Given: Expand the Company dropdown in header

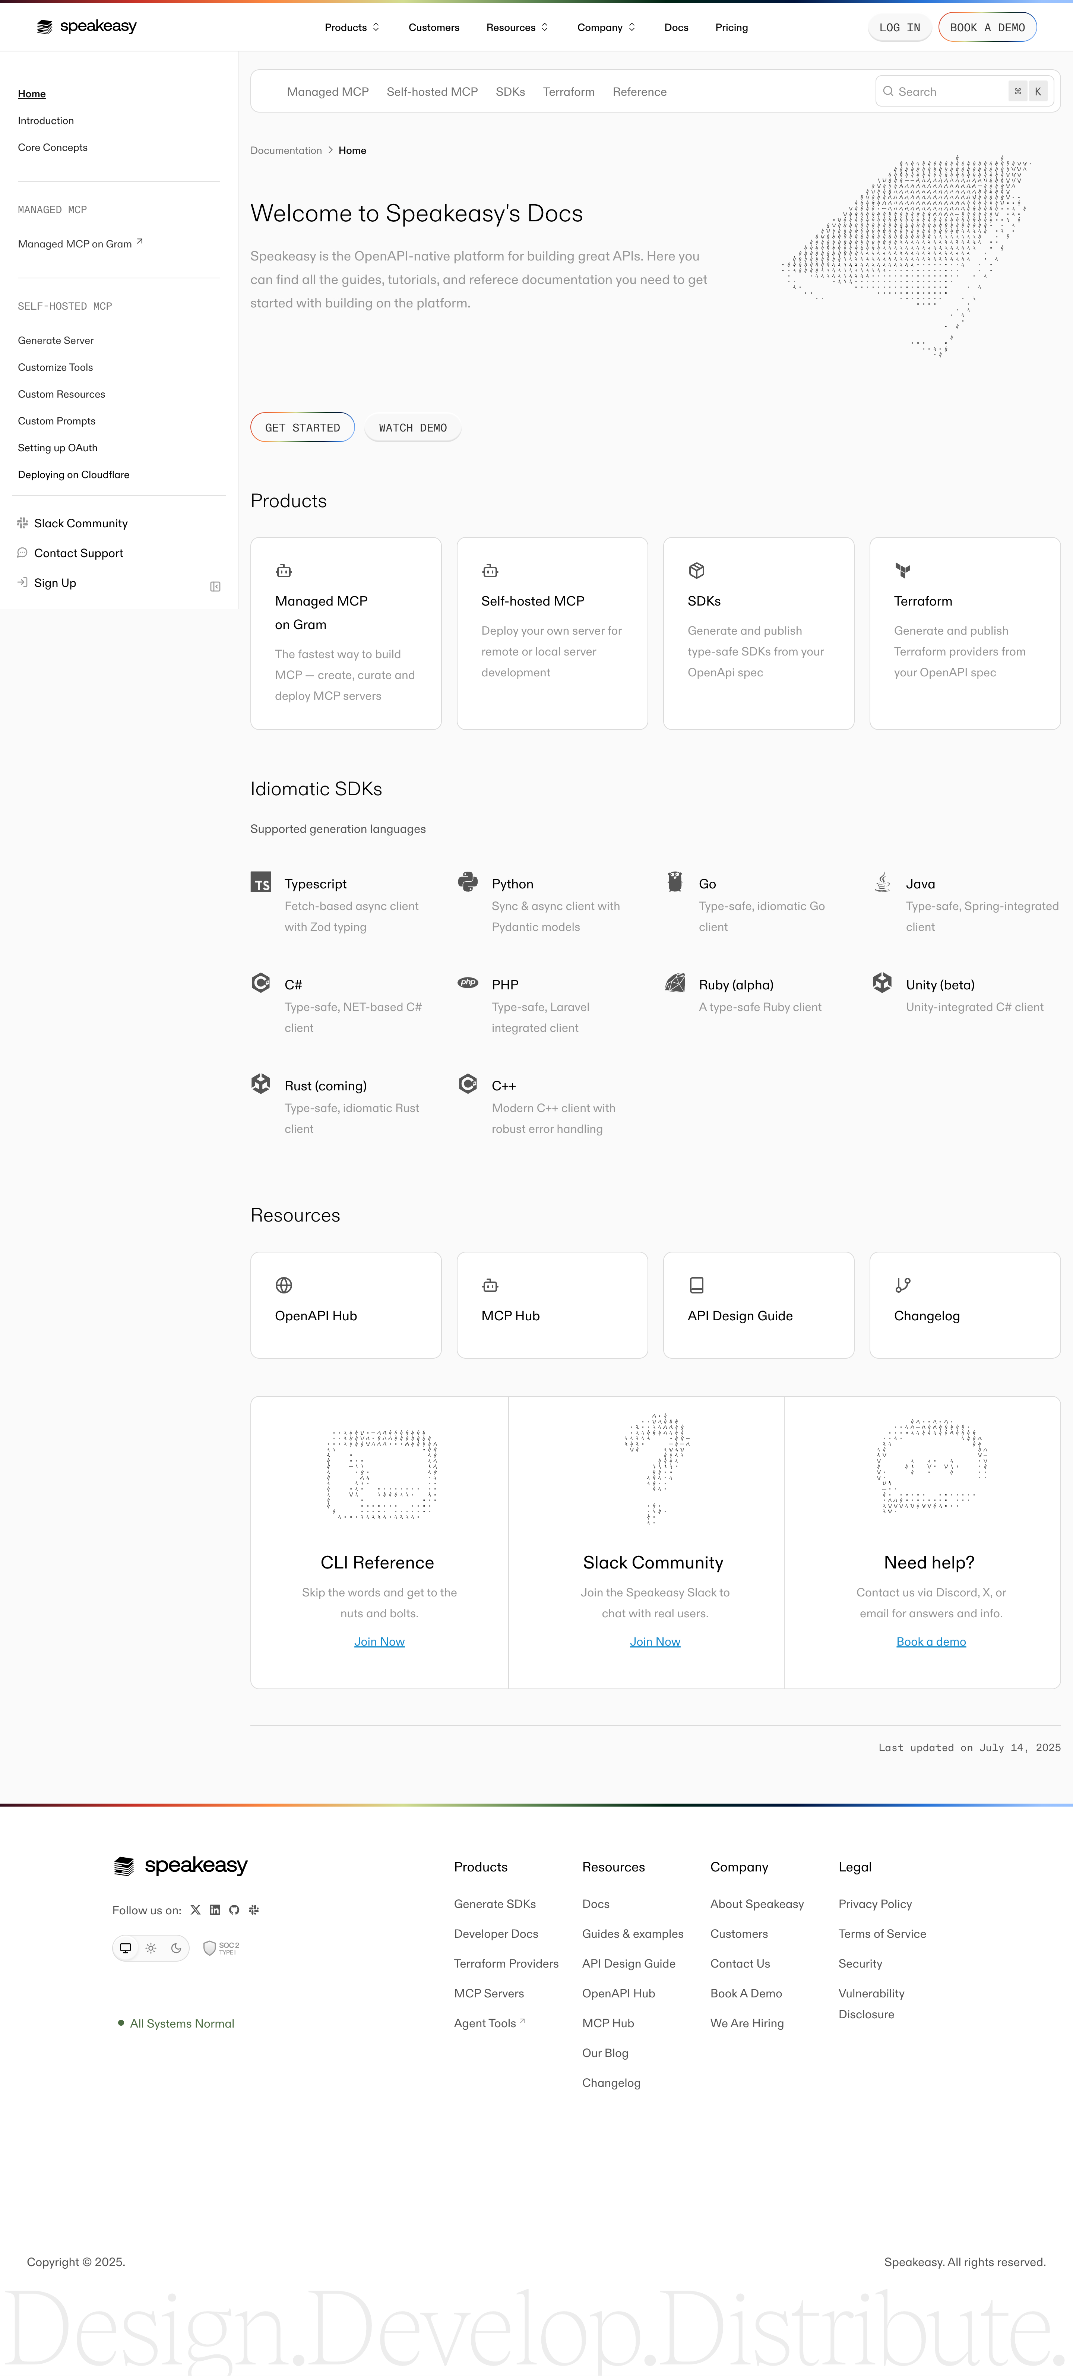Looking at the screenshot, I should (607, 28).
